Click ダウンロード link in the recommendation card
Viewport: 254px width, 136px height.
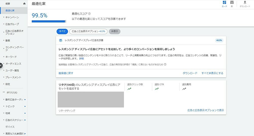[190, 73]
